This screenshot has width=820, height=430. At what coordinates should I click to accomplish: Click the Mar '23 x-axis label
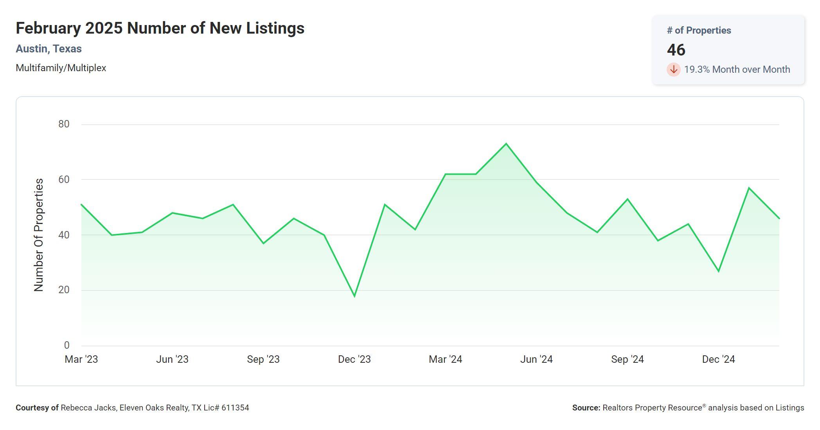[81, 359]
